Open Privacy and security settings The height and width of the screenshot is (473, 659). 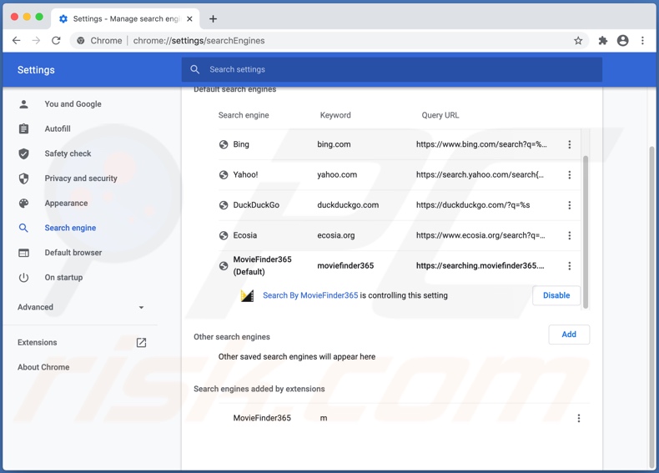point(81,179)
